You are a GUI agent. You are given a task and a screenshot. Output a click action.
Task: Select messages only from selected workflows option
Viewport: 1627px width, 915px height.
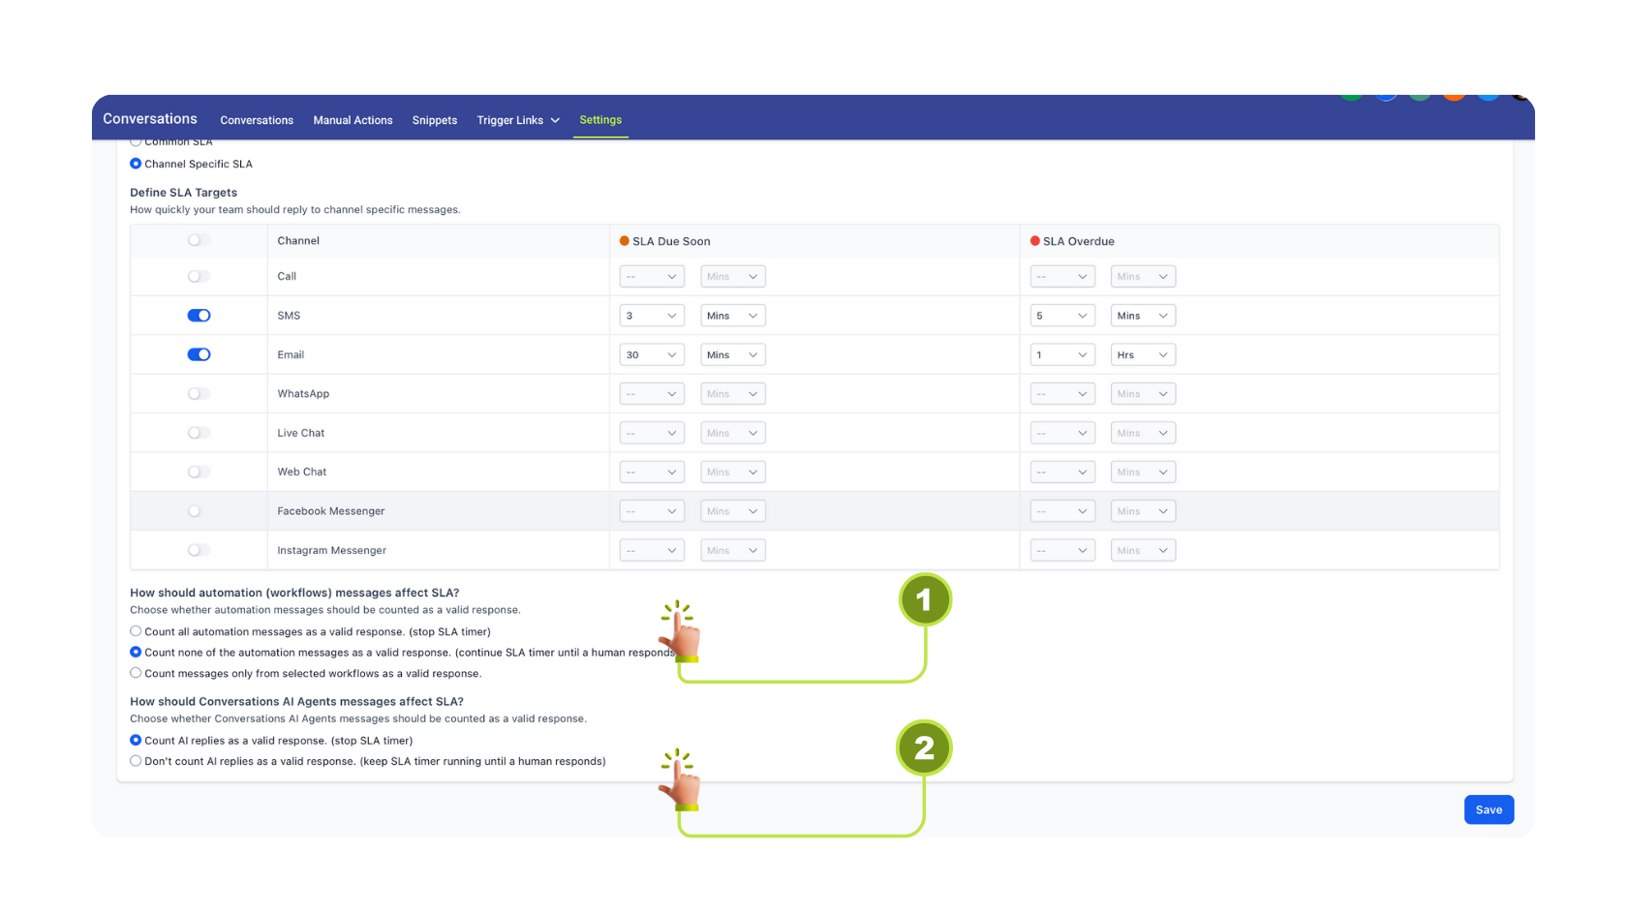(x=136, y=673)
